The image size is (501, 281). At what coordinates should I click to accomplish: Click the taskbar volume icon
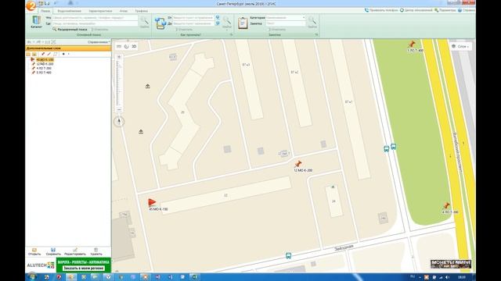coord(447,277)
